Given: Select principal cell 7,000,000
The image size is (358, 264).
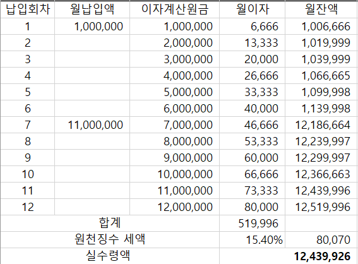Looking at the screenshot, I should 175,125.
